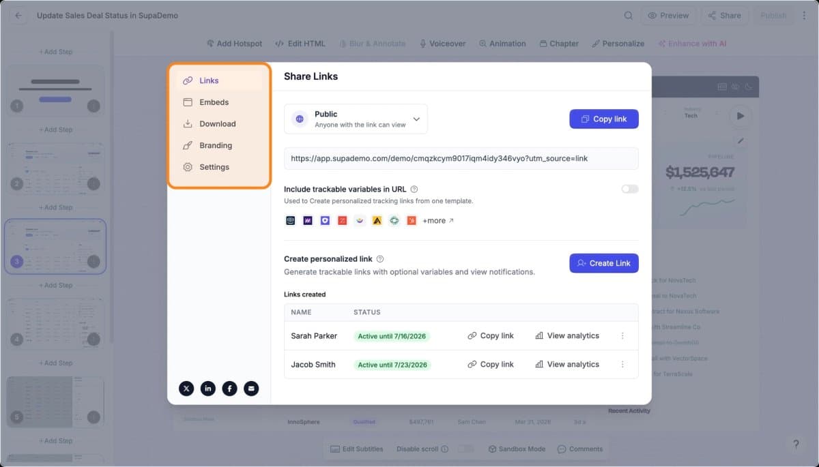Share demo by email icon
Viewport: 819px width, 467px height.
pyautogui.click(x=251, y=389)
